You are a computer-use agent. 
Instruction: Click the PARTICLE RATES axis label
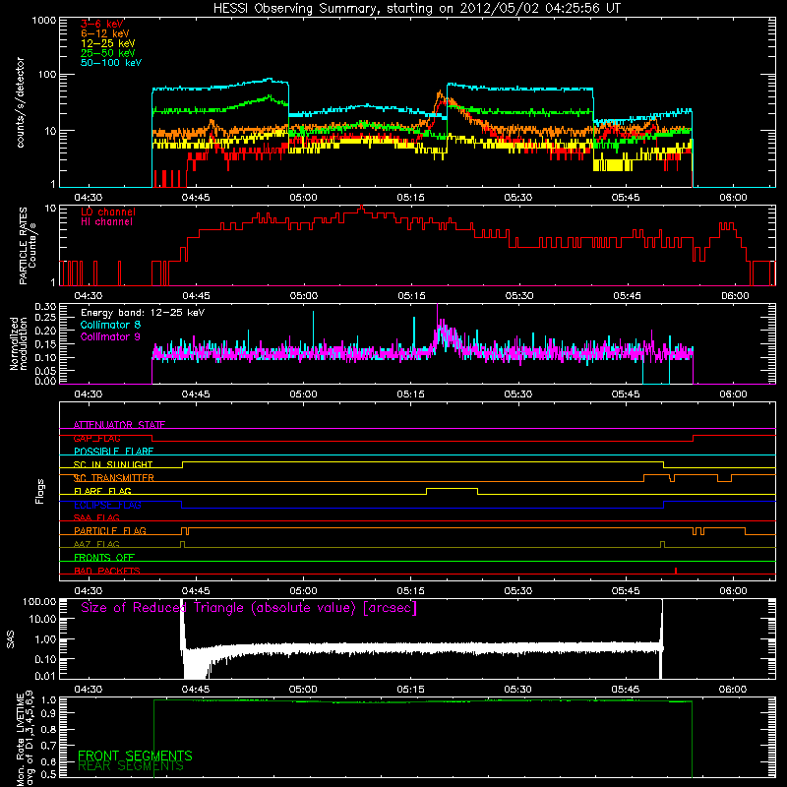[28, 246]
